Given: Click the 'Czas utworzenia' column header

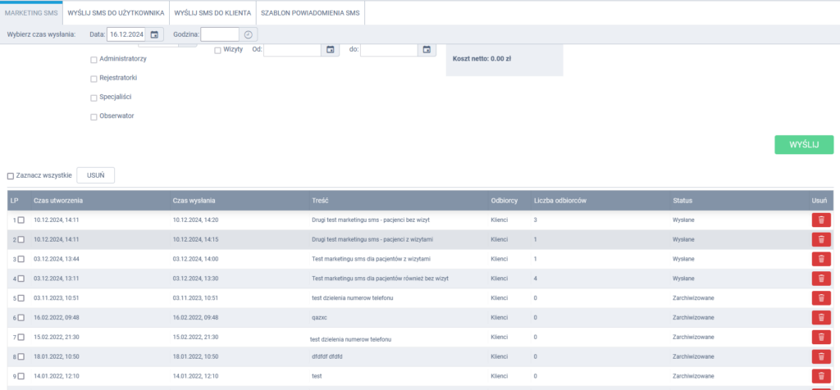Looking at the screenshot, I should [x=58, y=200].
